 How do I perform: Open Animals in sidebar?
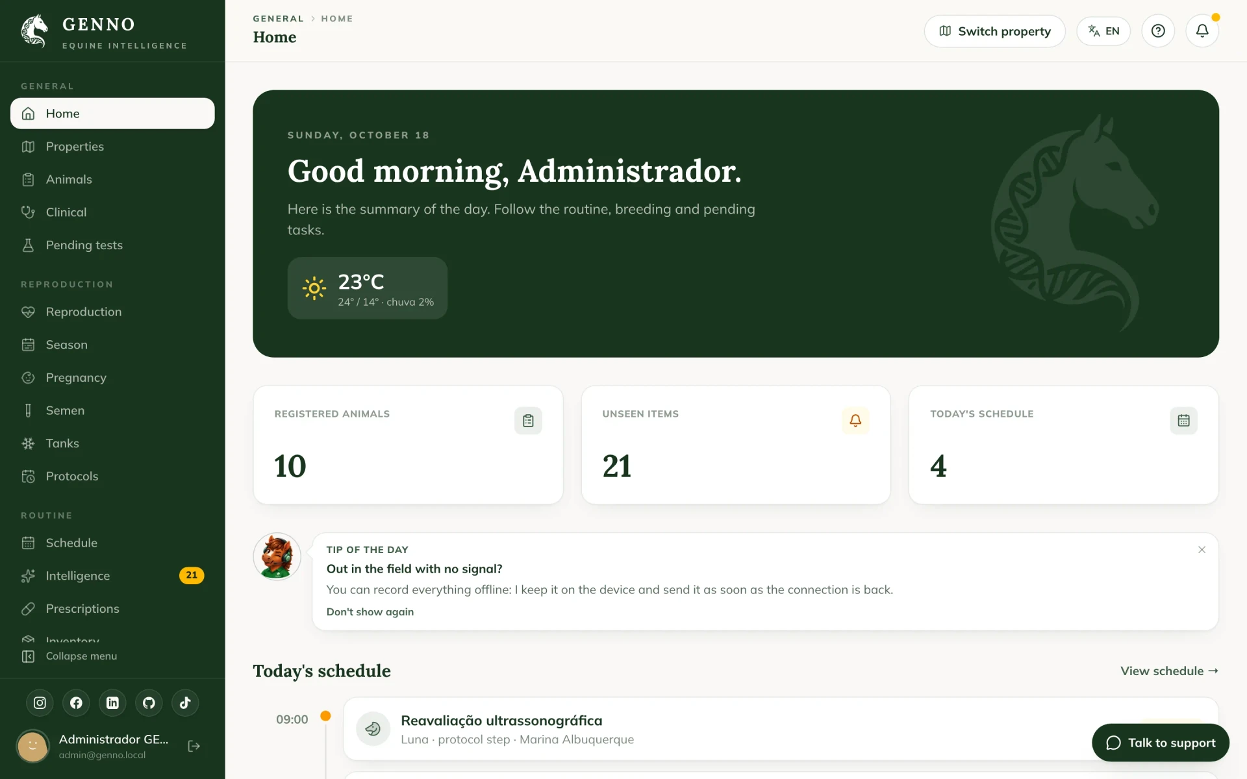click(112, 179)
